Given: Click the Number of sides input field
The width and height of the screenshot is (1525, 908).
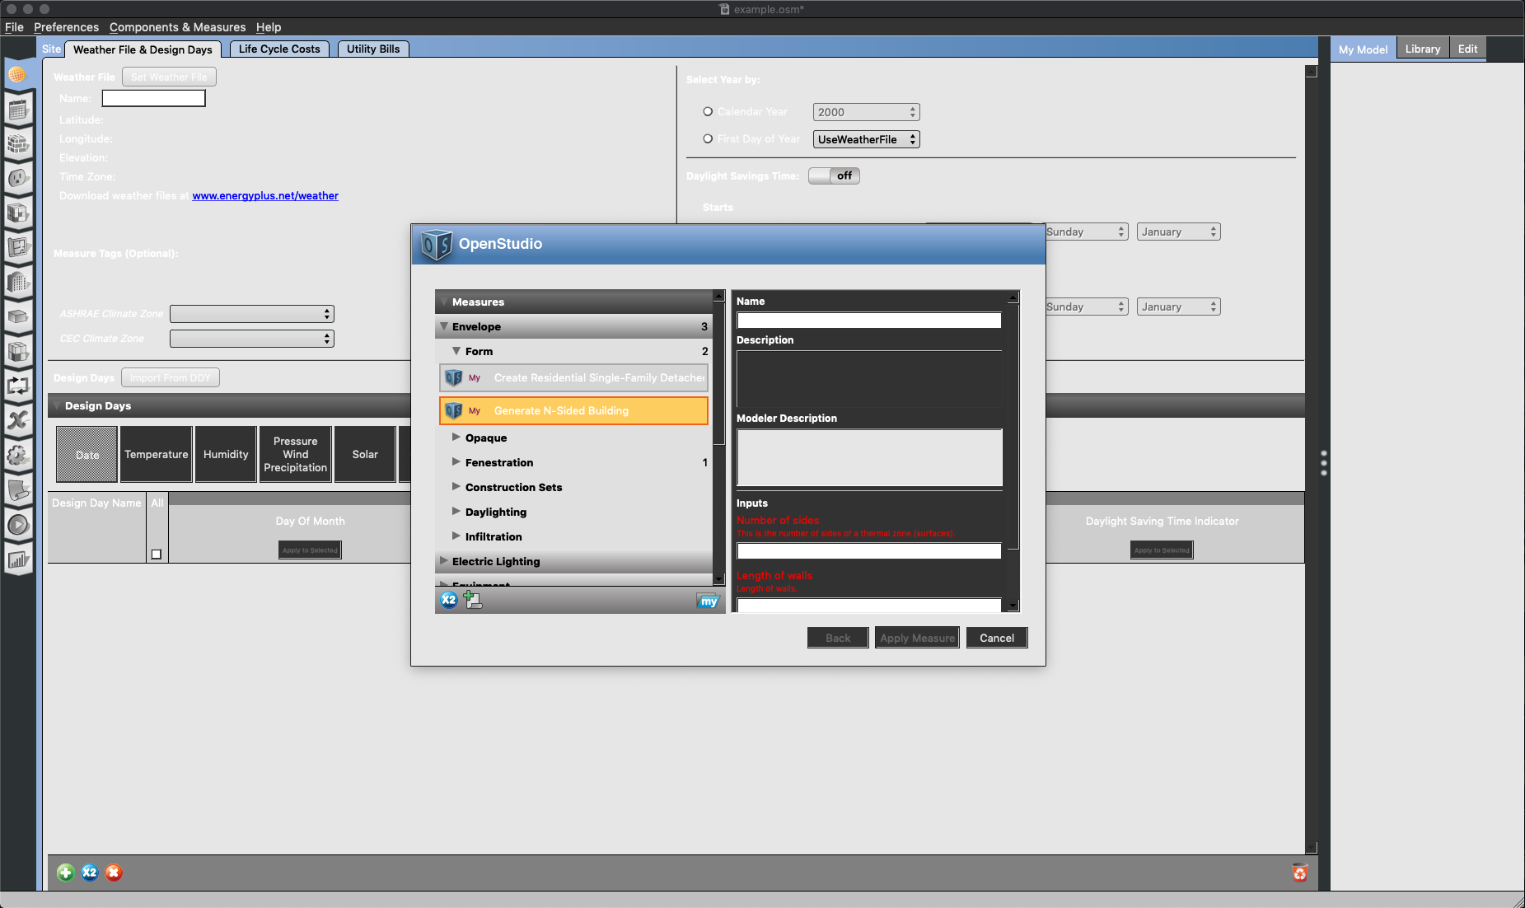Looking at the screenshot, I should tap(869, 550).
